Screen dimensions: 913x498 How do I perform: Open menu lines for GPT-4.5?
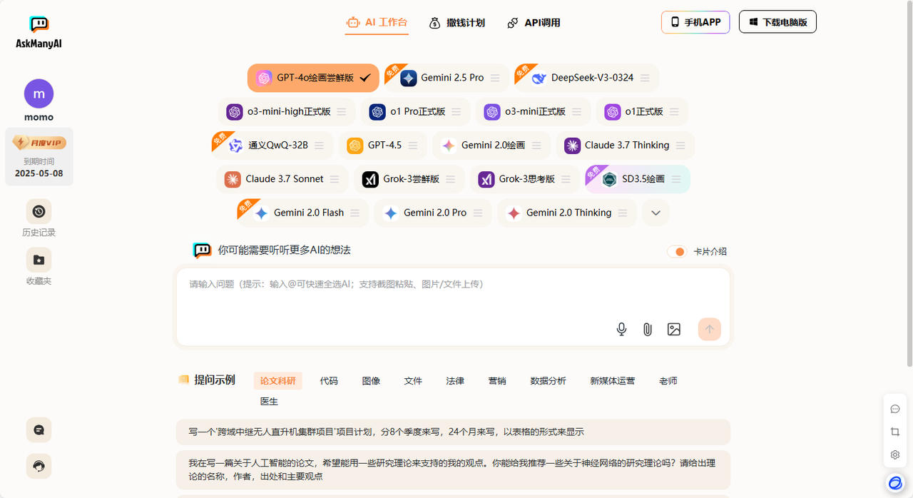(x=413, y=146)
